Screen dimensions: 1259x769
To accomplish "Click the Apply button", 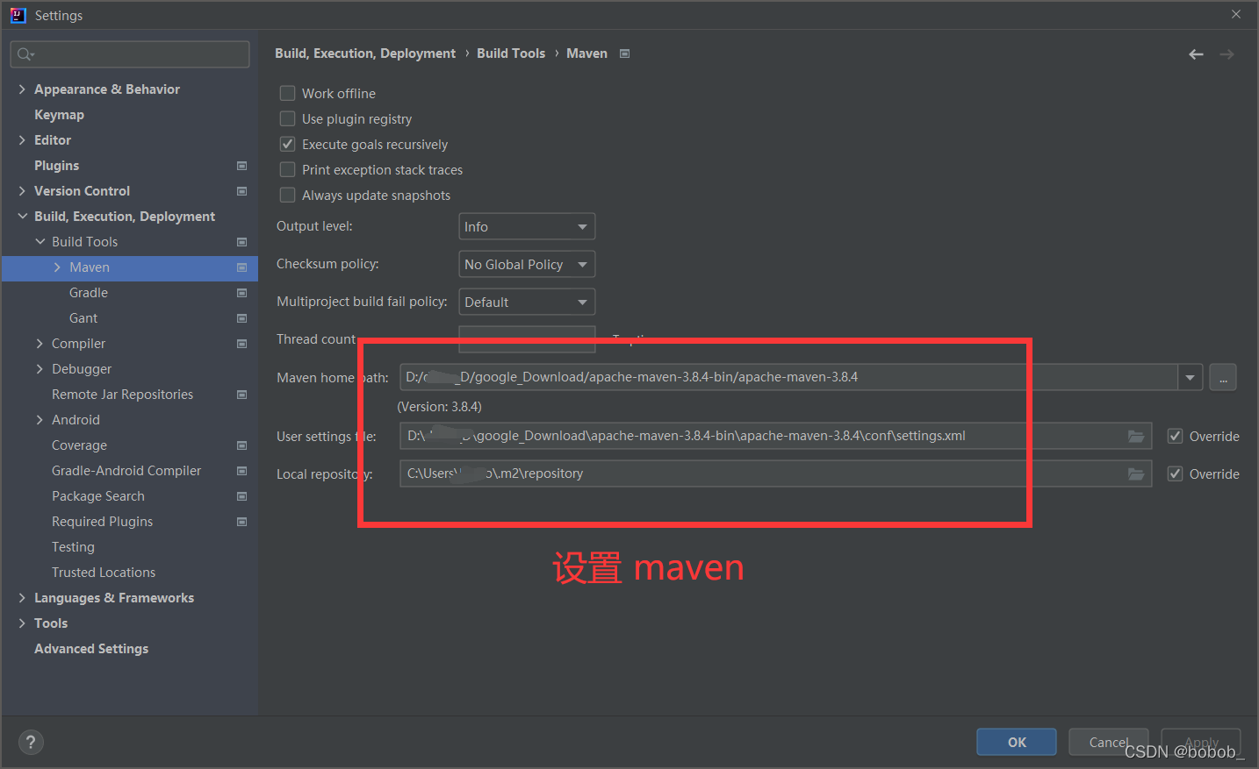I will [x=1201, y=742].
